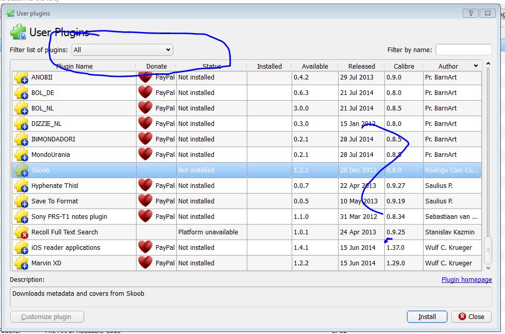Sort by the Plugin Name column header
The image size is (505, 334).
coord(74,67)
